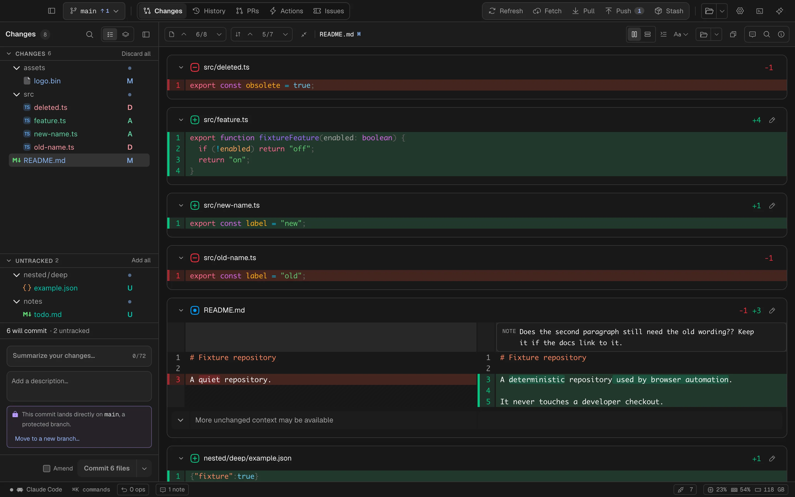Click Discard all changes
The width and height of the screenshot is (795, 497).
[x=136, y=54]
